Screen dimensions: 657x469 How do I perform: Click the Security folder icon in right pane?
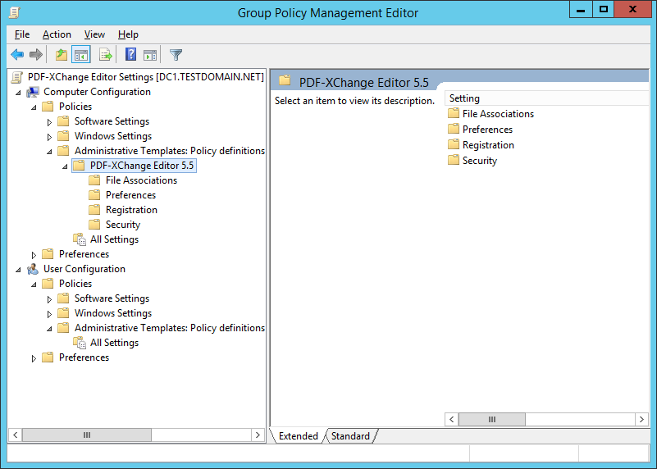point(454,161)
